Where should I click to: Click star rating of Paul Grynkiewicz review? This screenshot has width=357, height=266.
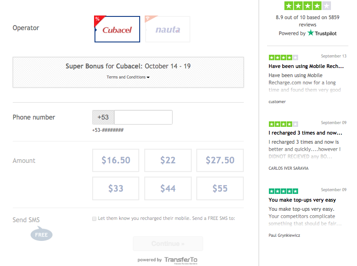[283, 191]
